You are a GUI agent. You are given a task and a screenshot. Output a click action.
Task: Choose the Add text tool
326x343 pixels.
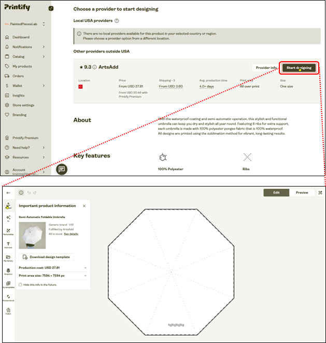pyautogui.click(x=8, y=245)
